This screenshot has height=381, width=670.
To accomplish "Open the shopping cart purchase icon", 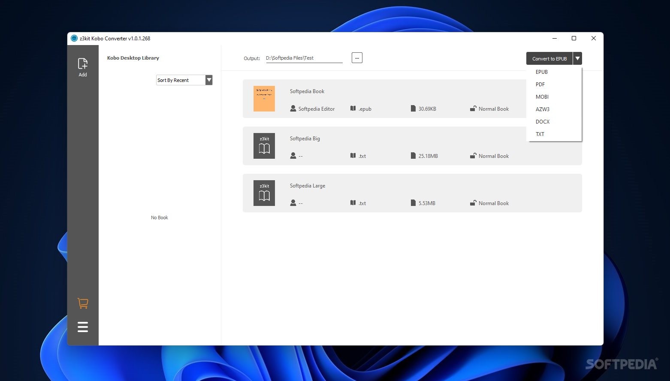I will 83,303.
